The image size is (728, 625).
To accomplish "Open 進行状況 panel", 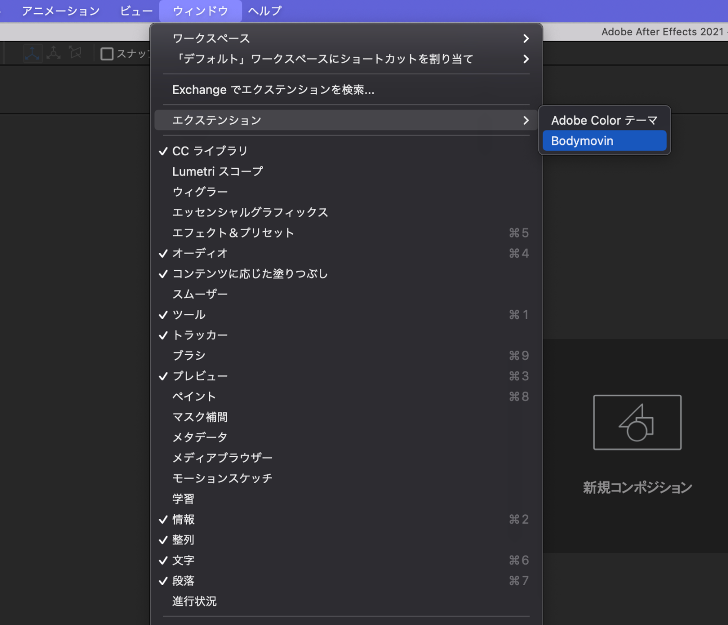I will [x=346, y=601].
